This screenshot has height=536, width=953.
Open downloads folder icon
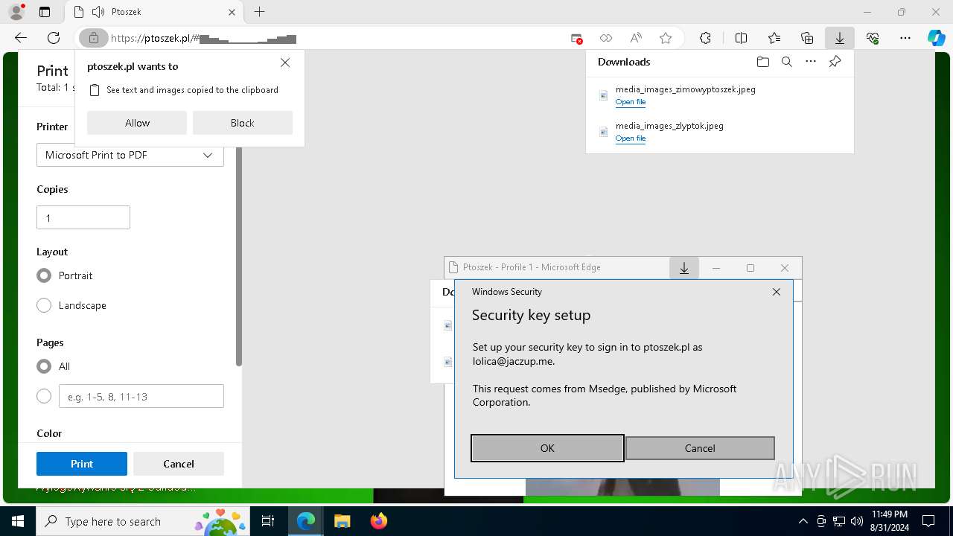762,62
